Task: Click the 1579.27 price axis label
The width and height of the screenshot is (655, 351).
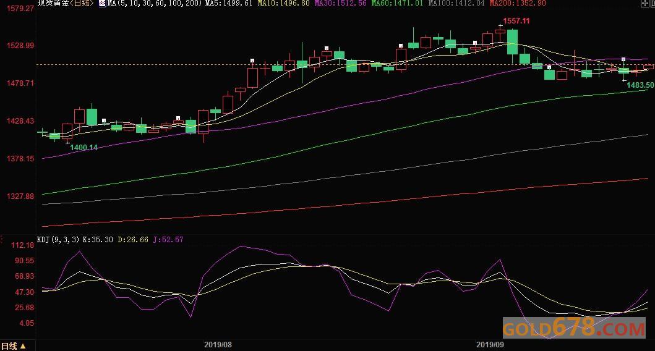Action: tap(20, 9)
